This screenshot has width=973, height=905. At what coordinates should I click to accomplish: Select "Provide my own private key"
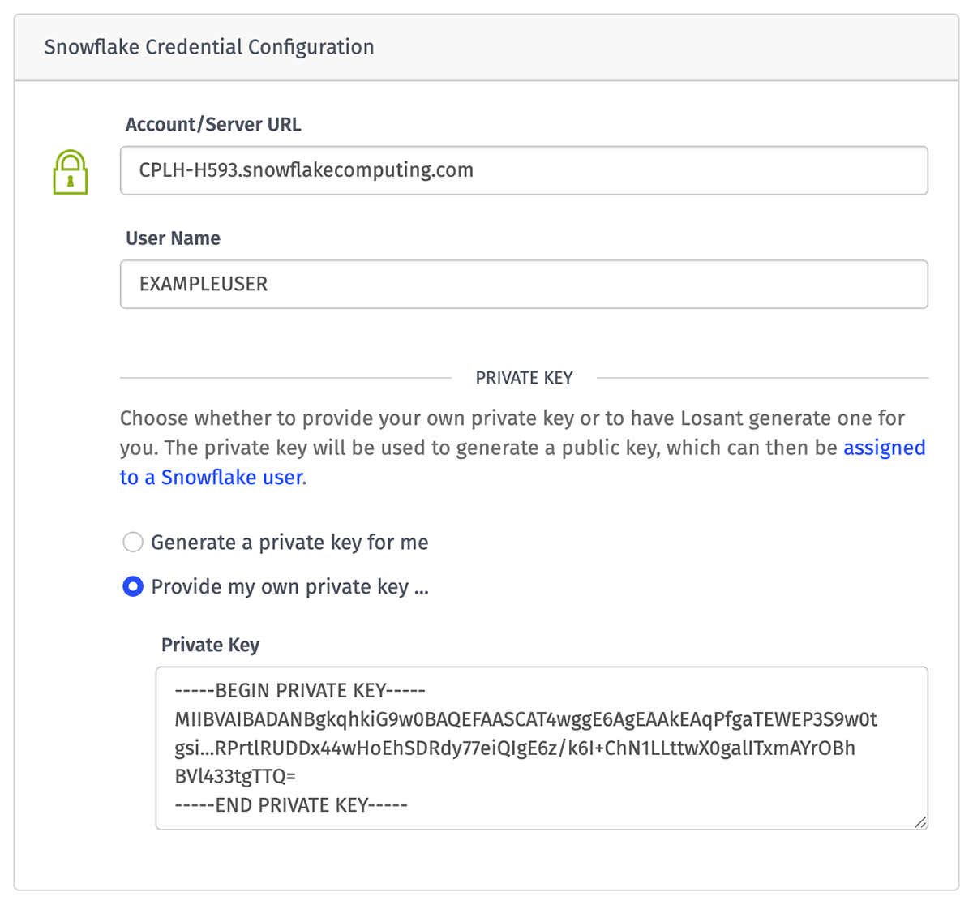[133, 586]
